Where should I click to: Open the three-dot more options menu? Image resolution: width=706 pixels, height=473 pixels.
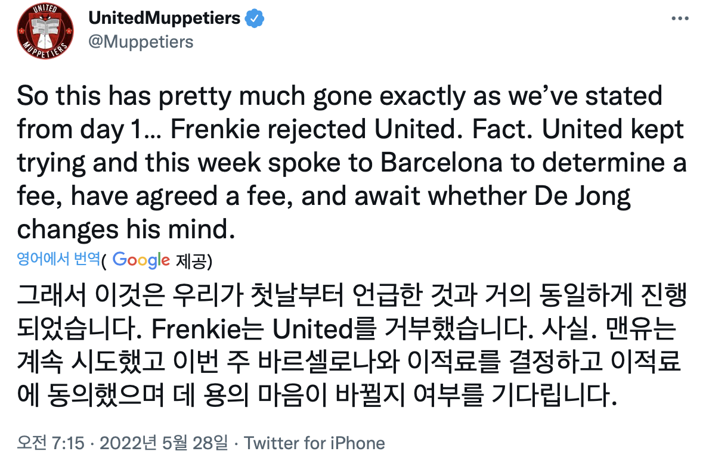coord(680,18)
